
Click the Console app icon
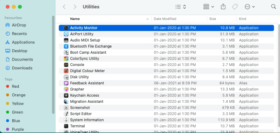(66, 65)
